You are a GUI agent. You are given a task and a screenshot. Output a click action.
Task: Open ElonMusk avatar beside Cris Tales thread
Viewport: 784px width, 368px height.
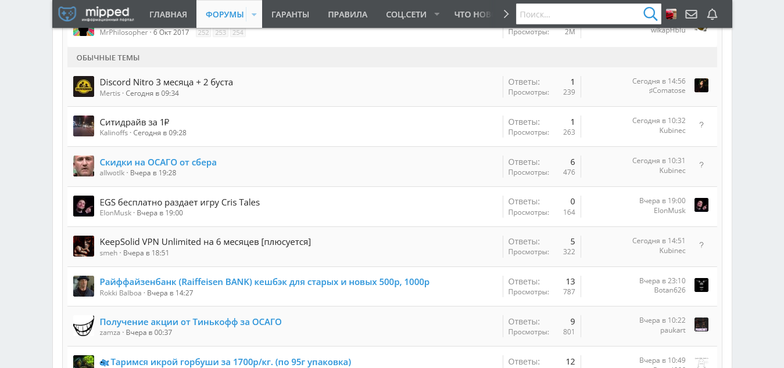point(84,206)
